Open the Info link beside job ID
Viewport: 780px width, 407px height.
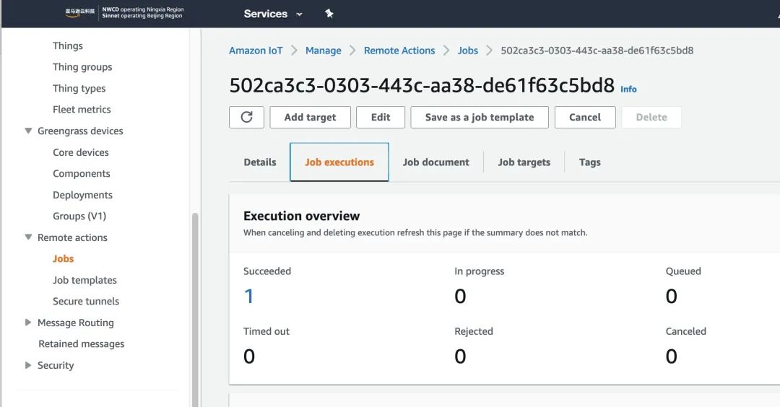click(628, 89)
